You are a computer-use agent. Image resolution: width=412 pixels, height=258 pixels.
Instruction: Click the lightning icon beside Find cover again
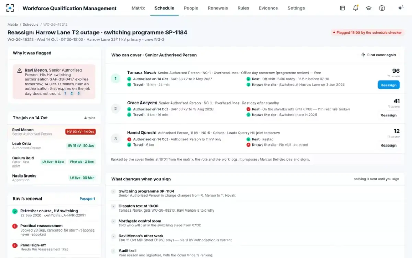363,55
